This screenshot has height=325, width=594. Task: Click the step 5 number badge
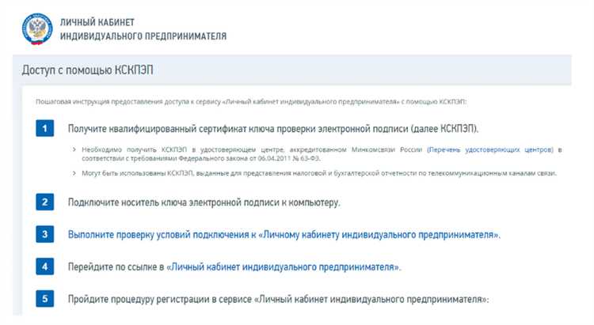(x=44, y=299)
